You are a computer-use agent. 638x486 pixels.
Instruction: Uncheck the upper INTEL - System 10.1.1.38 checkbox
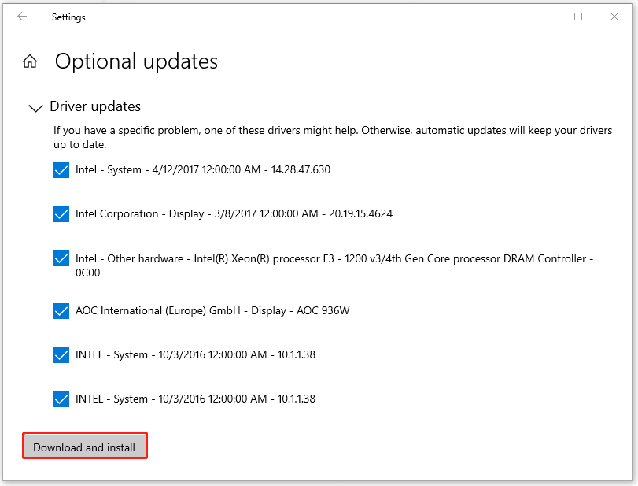tap(61, 355)
